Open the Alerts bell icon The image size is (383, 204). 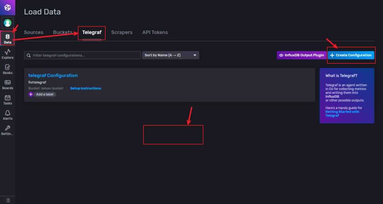pyautogui.click(x=7, y=114)
